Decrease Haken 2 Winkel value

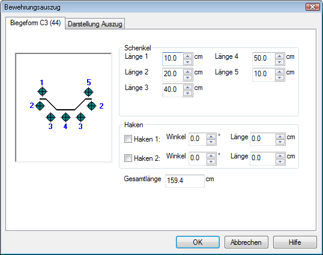click(x=211, y=161)
